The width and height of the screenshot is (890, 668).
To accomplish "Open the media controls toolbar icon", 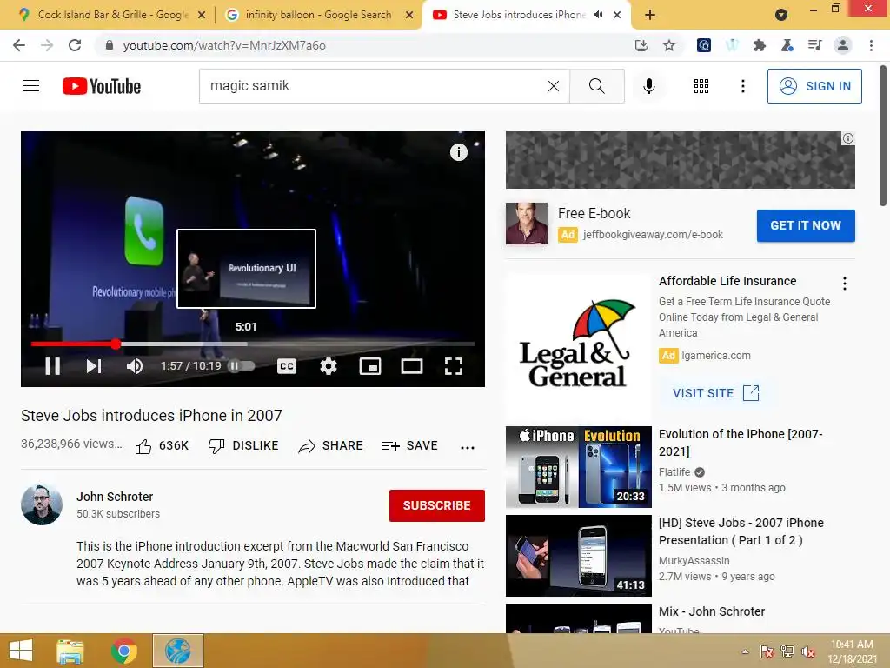I will pos(815,45).
